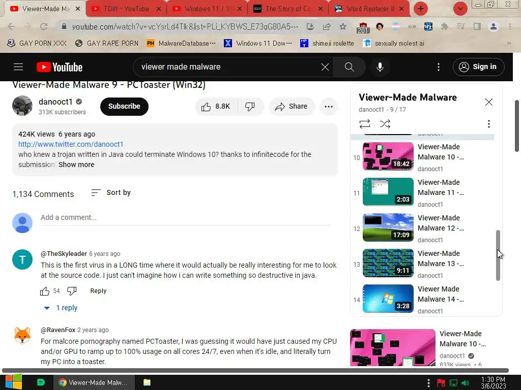Switch to the Windows 11 tab
521x390 pixels.
[207, 9]
